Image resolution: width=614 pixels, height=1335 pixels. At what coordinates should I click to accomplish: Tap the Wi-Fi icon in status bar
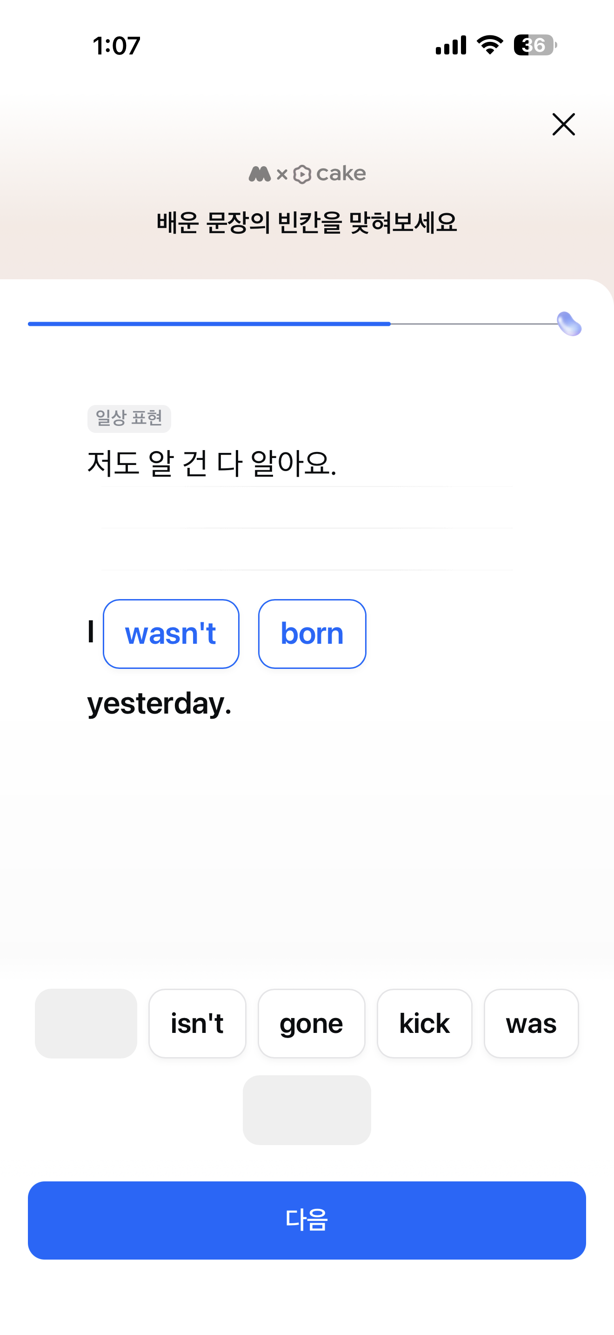490,45
